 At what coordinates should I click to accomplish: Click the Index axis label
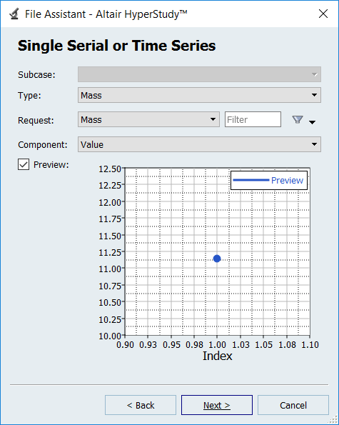click(218, 356)
